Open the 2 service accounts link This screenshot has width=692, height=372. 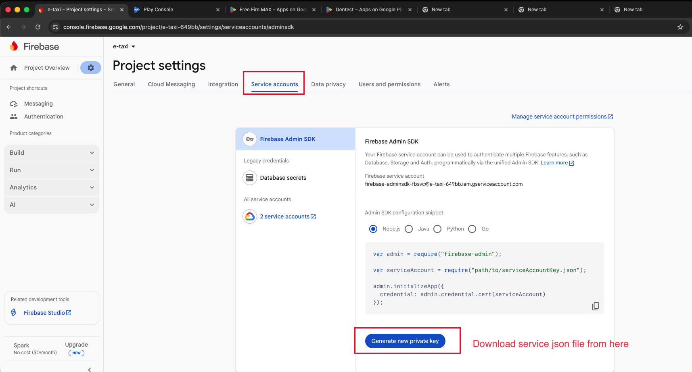[x=288, y=216]
